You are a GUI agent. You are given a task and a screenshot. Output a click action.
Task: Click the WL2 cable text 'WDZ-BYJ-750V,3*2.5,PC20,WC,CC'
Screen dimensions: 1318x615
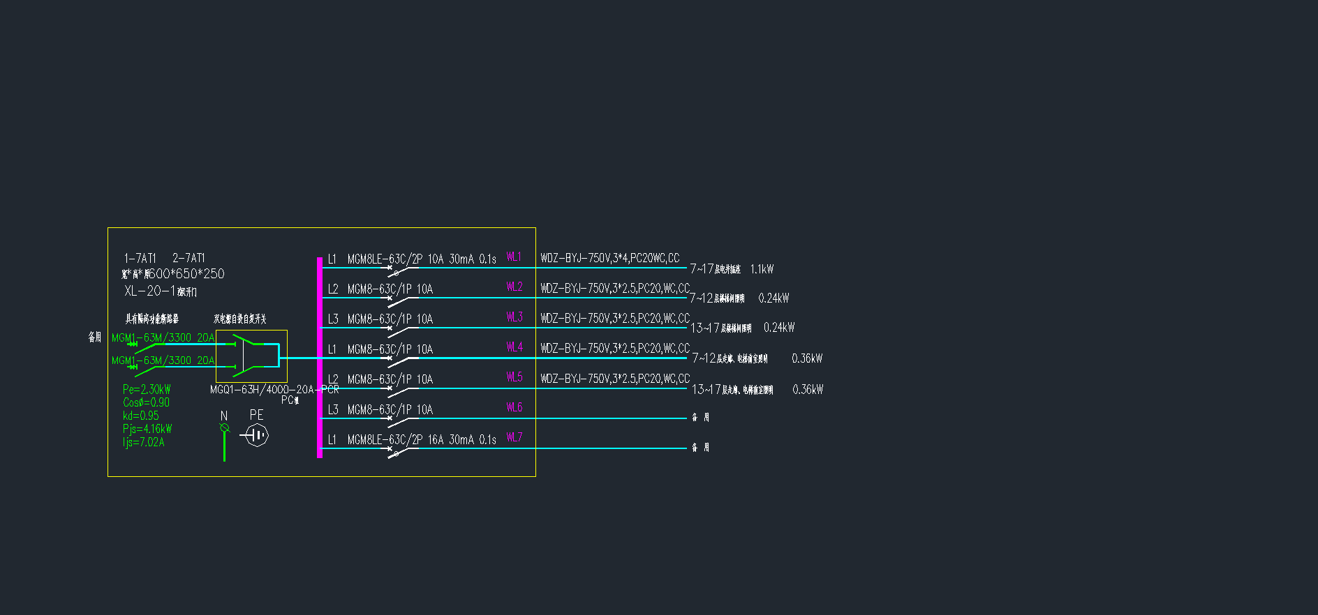click(x=615, y=288)
